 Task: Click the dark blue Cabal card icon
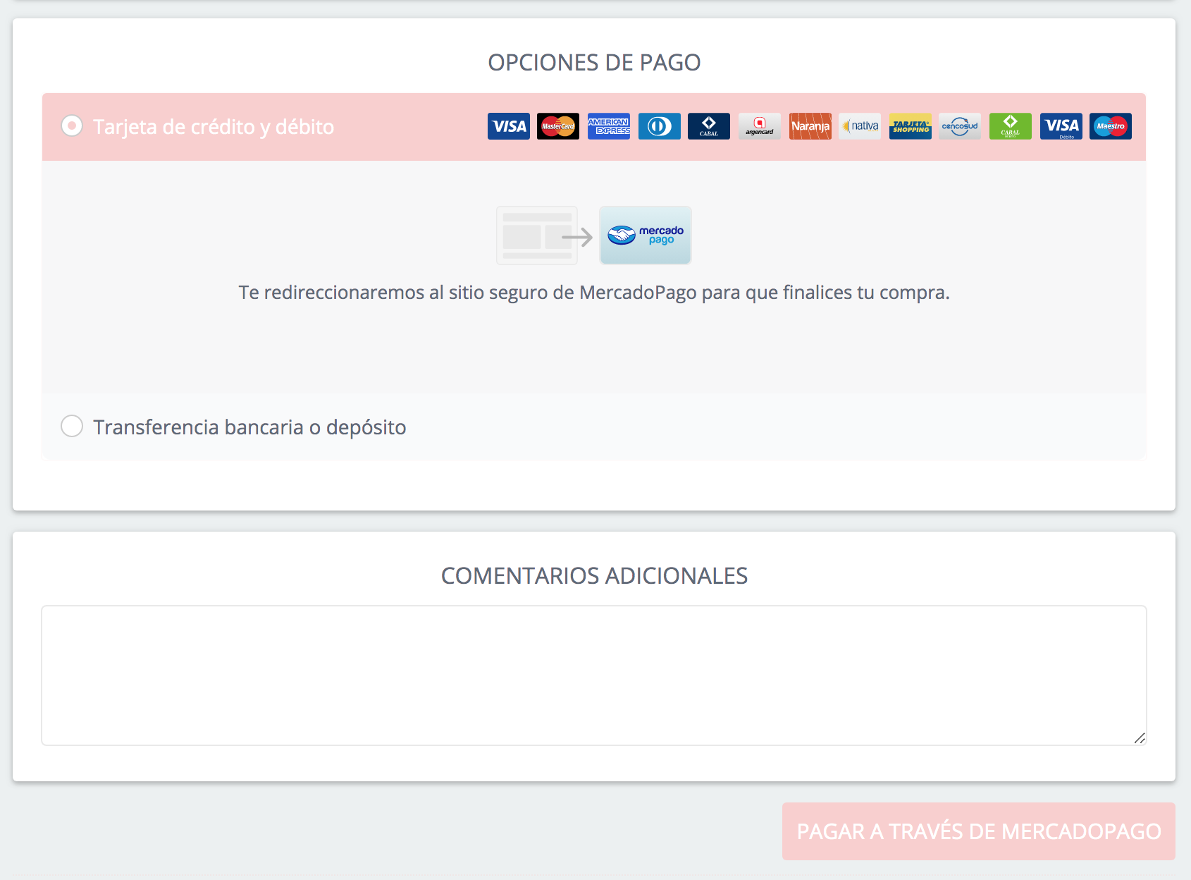point(709,126)
